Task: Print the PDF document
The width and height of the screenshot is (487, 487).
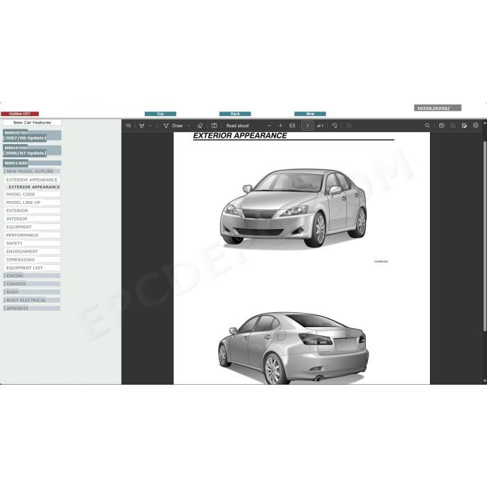Action: [x=442, y=125]
